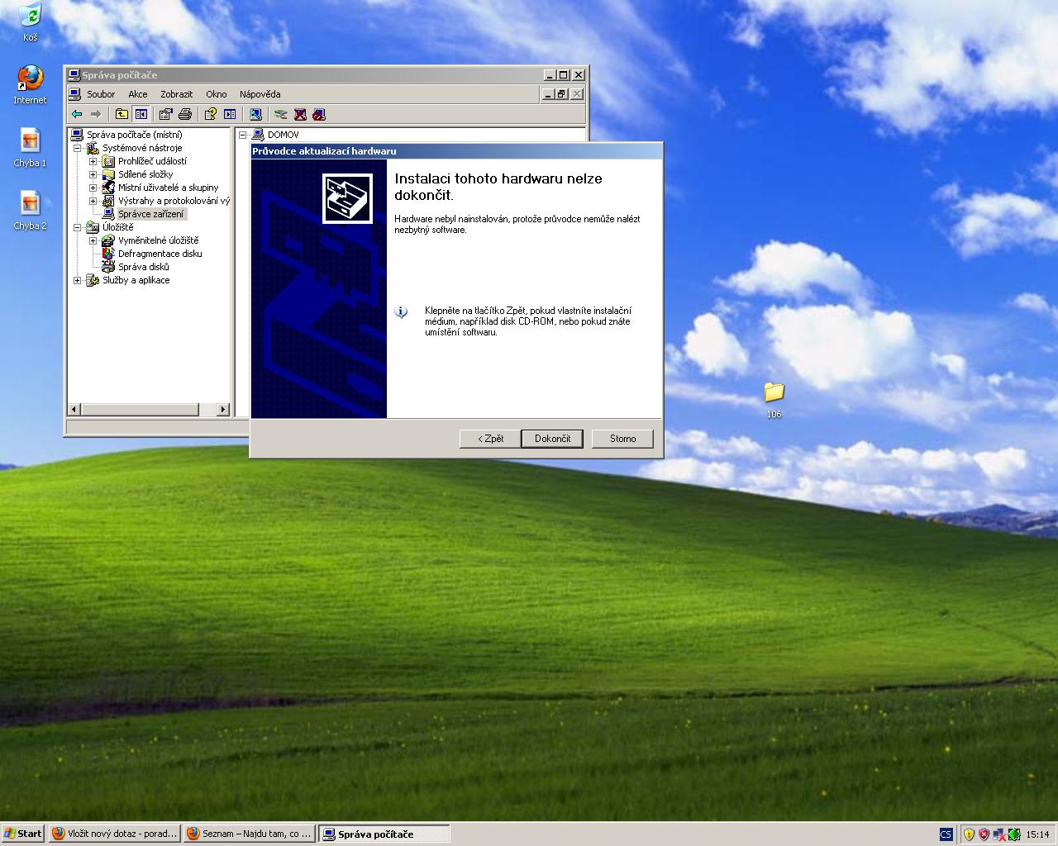The width and height of the screenshot is (1058, 846).
Task: Open the Soubor menu
Action: [101, 94]
